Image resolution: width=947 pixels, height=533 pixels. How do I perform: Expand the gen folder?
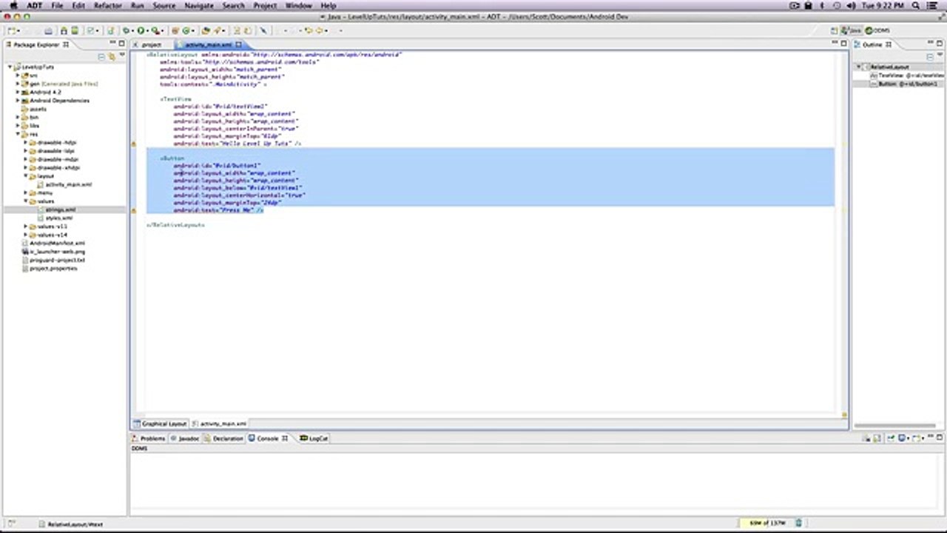[x=18, y=84]
